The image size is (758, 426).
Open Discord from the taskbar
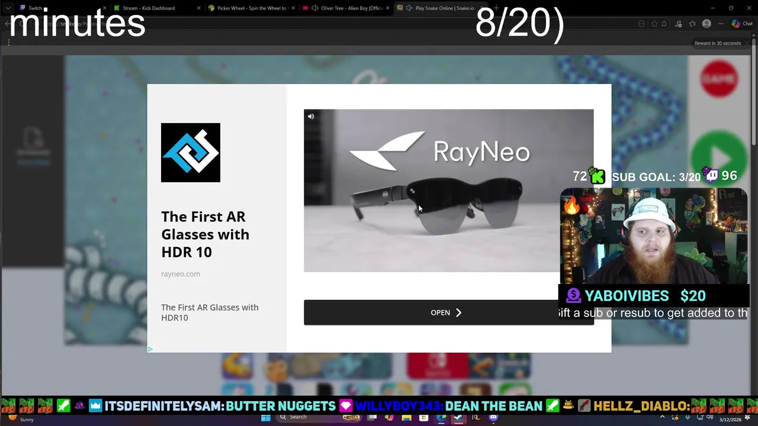tap(493, 418)
